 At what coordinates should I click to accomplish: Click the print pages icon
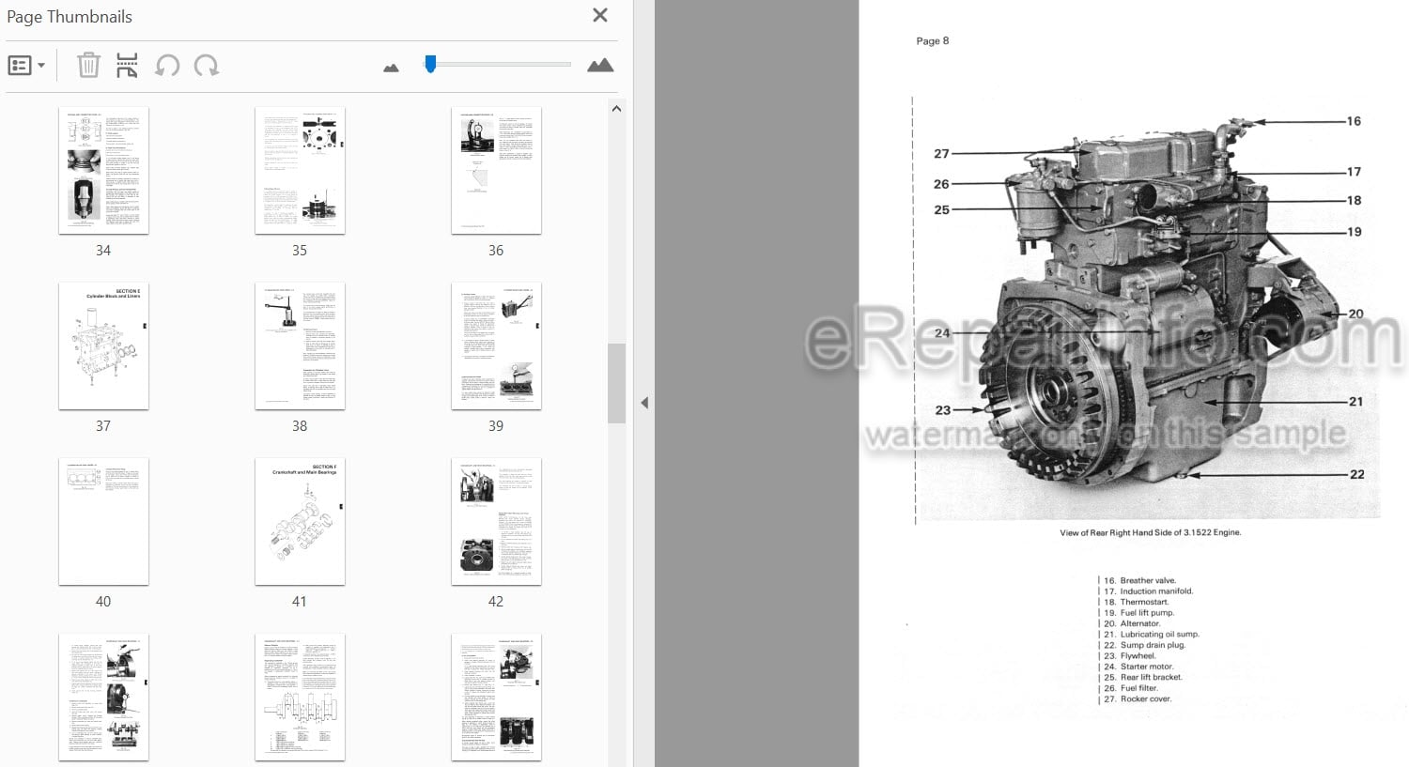coord(127,65)
